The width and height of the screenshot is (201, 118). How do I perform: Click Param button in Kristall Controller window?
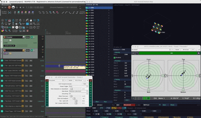pos(70,80)
